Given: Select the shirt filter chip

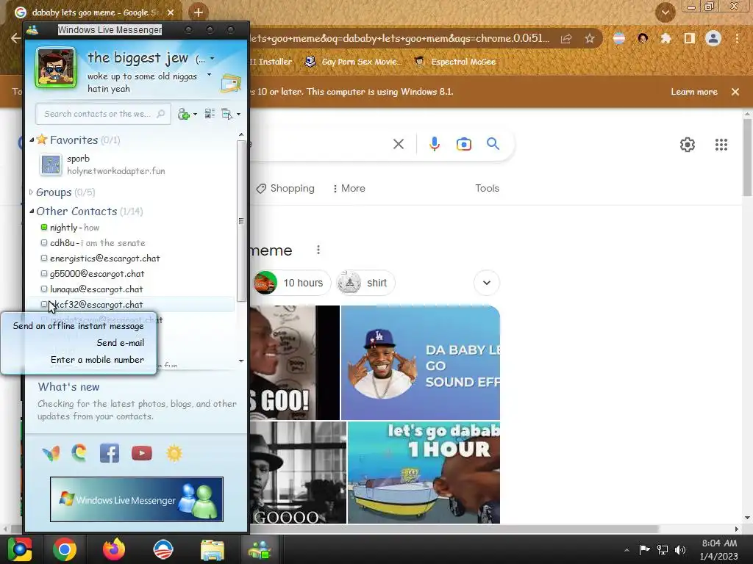Looking at the screenshot, I should point(365,283).
